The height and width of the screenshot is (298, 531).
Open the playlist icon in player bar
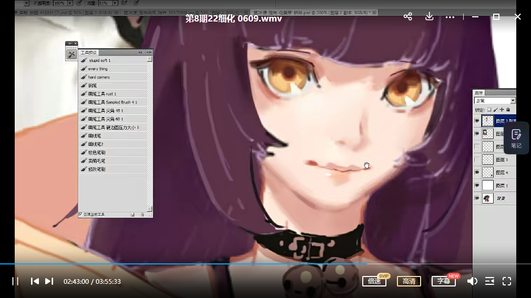point(489,281)
